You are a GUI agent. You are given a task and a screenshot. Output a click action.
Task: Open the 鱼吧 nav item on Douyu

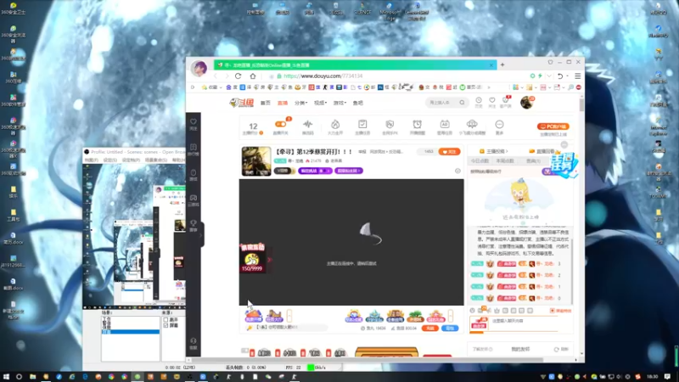point(357,103)
